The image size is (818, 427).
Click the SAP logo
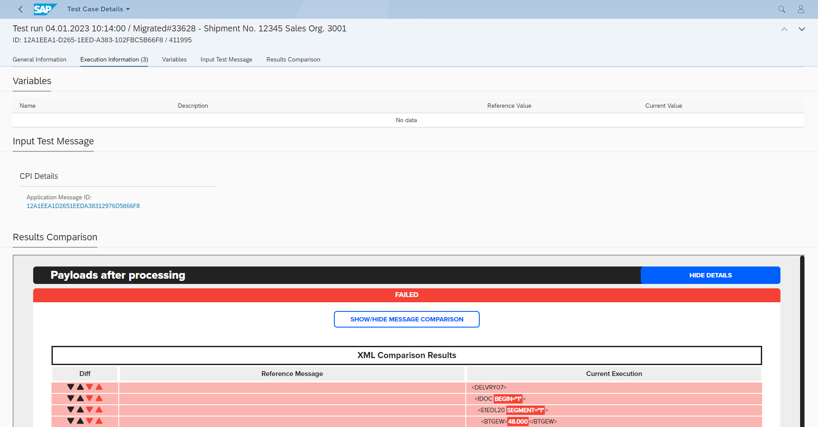click(45, 9)
